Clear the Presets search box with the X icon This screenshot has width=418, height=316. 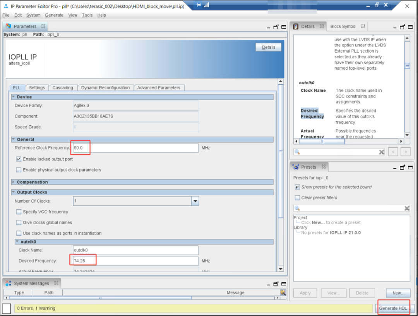click(407, 208)
